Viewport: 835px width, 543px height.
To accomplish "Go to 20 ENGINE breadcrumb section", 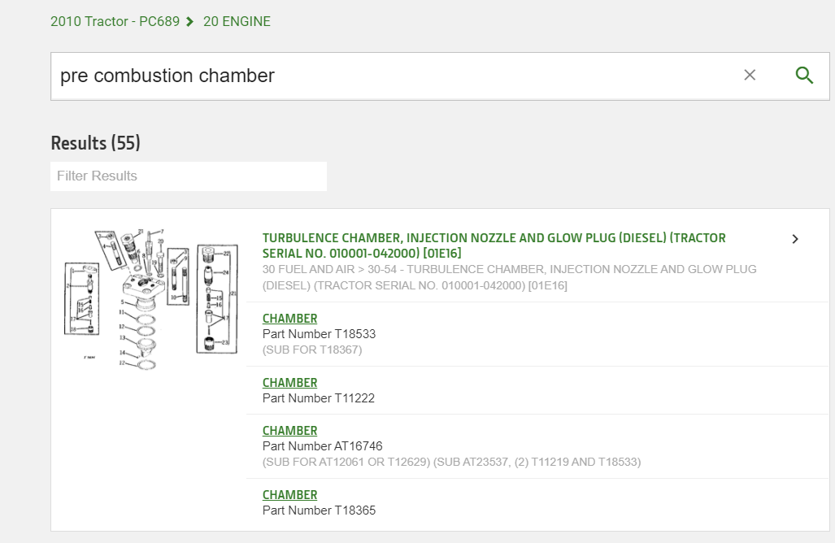I will coord(237,21).
